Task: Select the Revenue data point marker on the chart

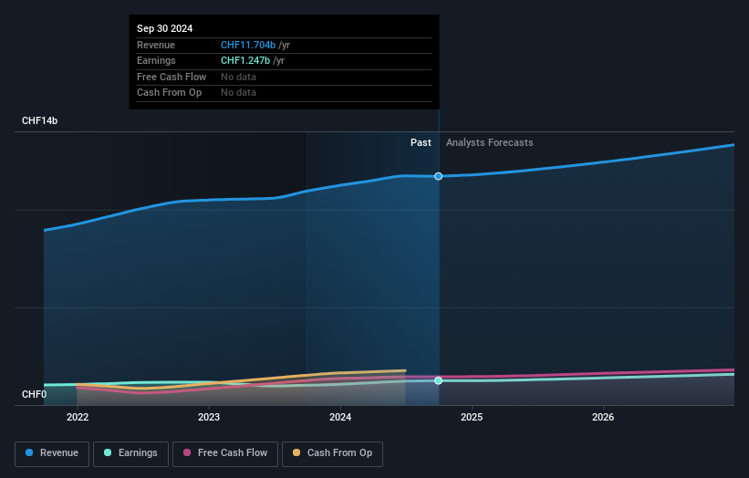Action: point(439,176)
